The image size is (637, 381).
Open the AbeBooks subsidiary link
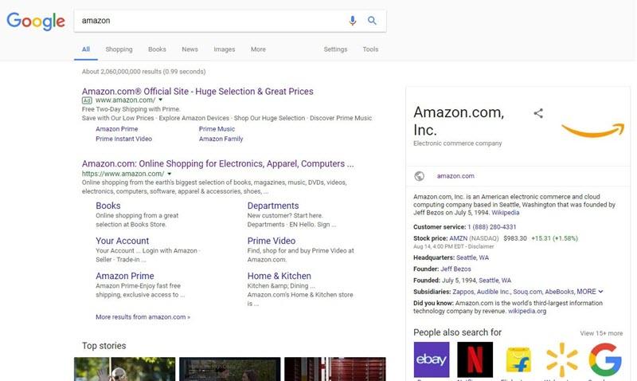(559, 292)
